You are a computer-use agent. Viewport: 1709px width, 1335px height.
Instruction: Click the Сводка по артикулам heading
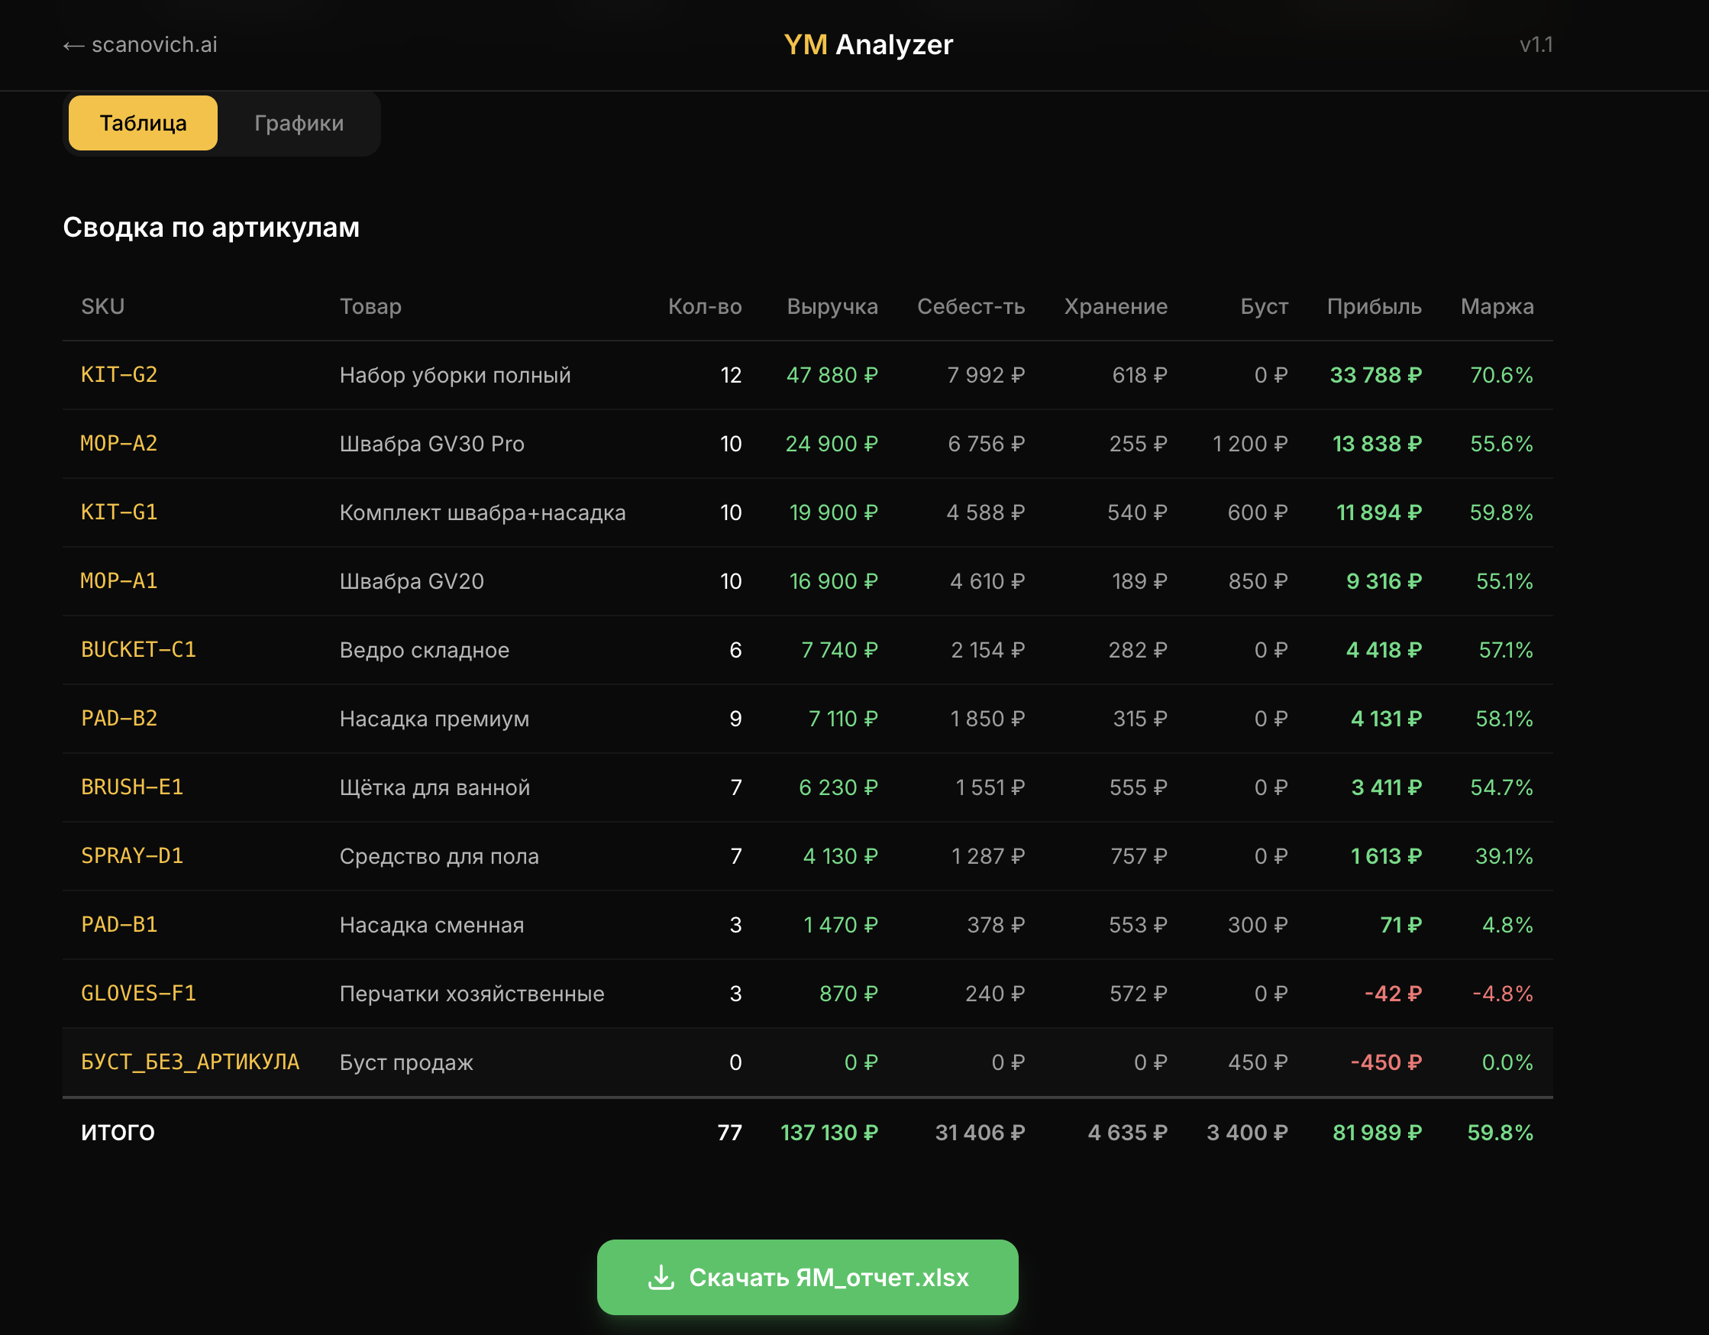pyautogui.click(x=212, y=227)
